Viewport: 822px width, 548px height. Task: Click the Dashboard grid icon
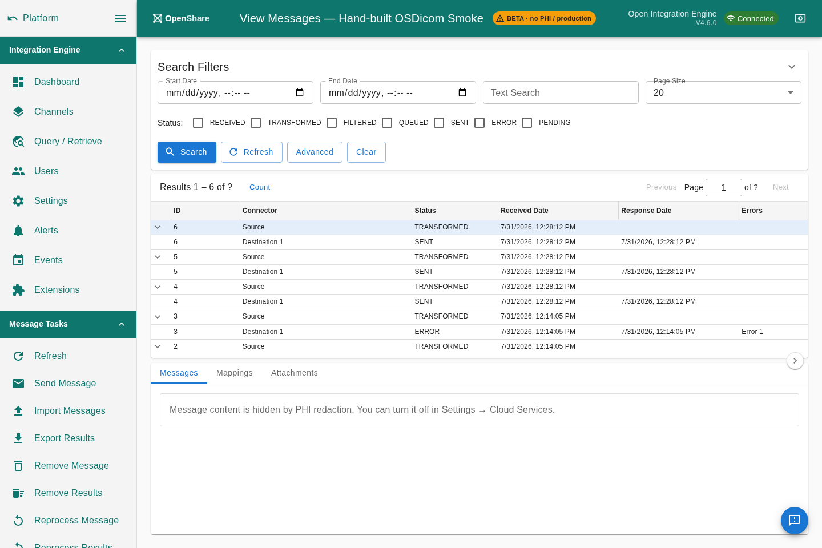point(18,82)
